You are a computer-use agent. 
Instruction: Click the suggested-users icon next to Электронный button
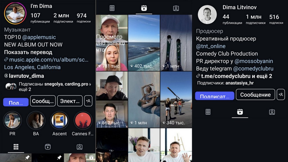(x=88, y=101)
